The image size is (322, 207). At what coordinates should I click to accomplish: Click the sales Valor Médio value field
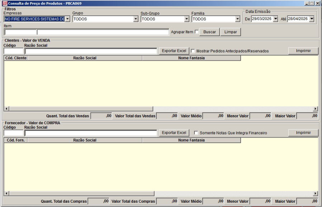point(213,116)
